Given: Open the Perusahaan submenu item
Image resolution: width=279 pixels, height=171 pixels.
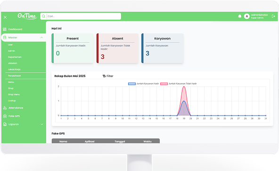Looking at the screenshot, I should [x=14, y=76].
